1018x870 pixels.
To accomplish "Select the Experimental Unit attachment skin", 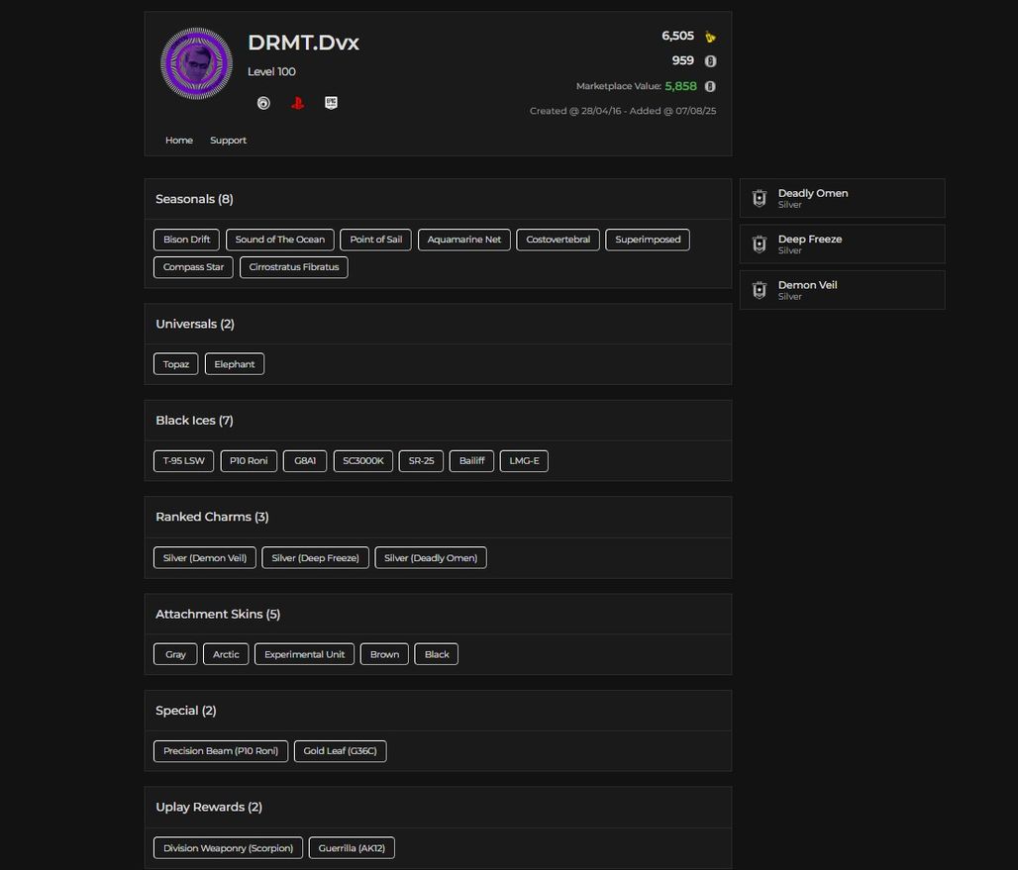I will (304, 654).
